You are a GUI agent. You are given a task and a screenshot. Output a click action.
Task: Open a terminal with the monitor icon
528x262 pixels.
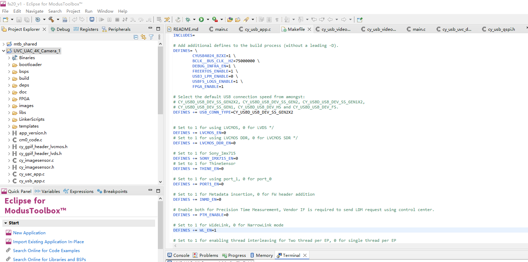click(92, 19)
